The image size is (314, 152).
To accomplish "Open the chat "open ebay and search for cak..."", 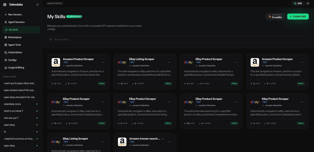I will (19, 97).
